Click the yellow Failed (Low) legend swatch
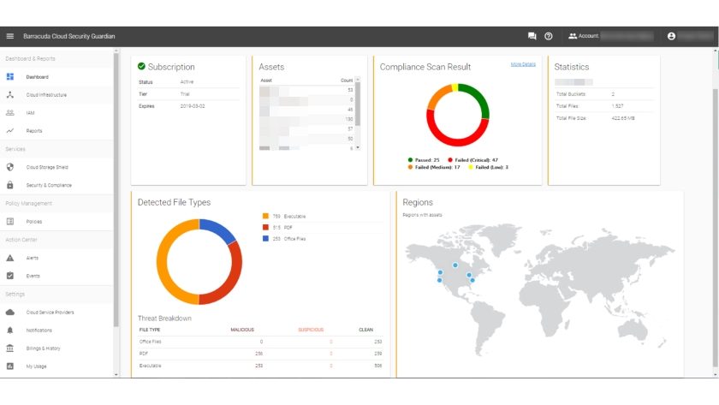 pos(471,168)
